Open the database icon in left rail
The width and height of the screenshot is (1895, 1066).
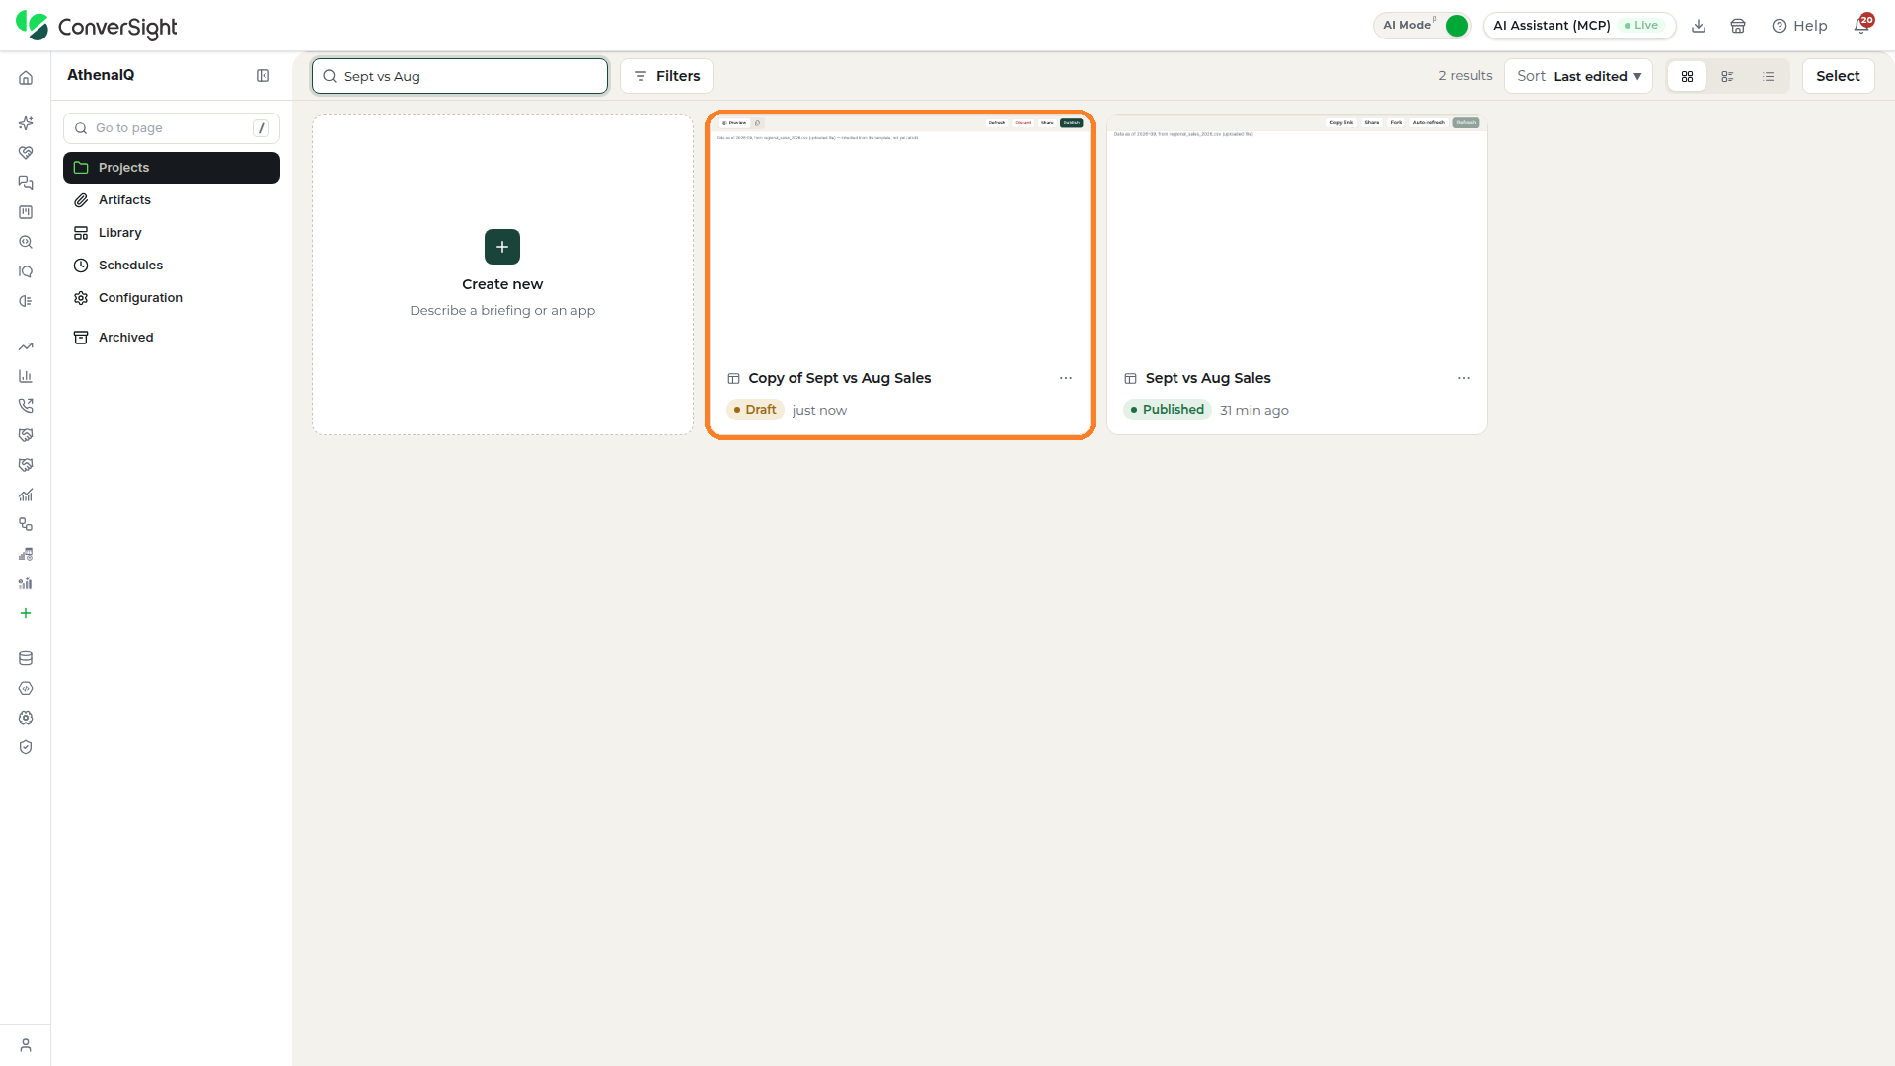[26, 658]
